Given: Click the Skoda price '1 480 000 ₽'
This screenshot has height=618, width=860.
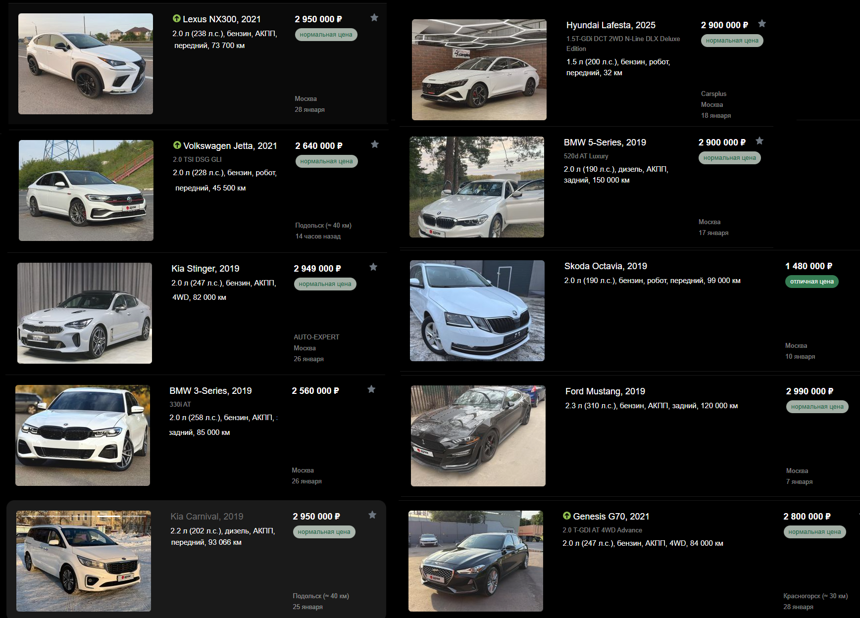Looking at the screenshot, I should pos(809,266).
